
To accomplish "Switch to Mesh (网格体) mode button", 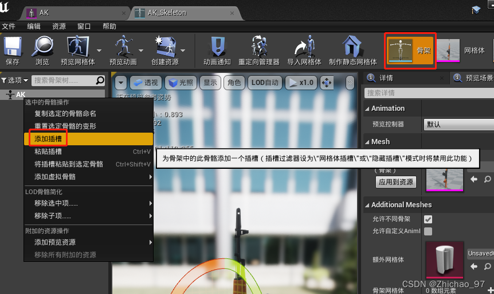I will point(461,50).
